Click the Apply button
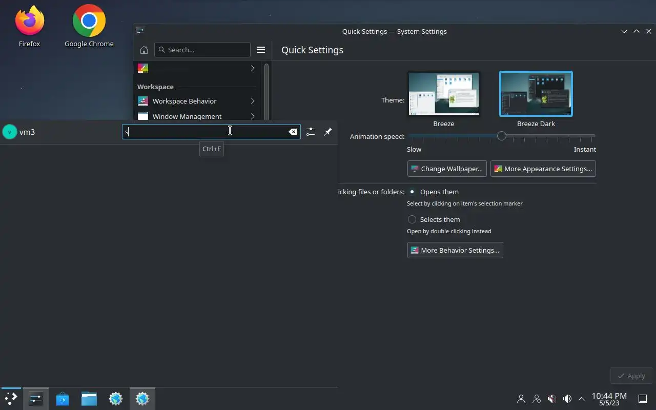Image resolution: width=656 pixels, height=410 pixels. [x=631, y=376]
